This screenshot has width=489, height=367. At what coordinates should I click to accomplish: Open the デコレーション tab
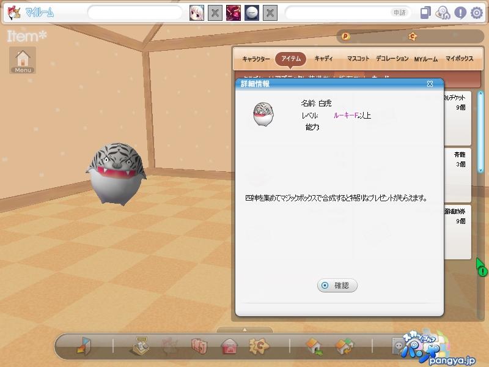pos(392,59)
